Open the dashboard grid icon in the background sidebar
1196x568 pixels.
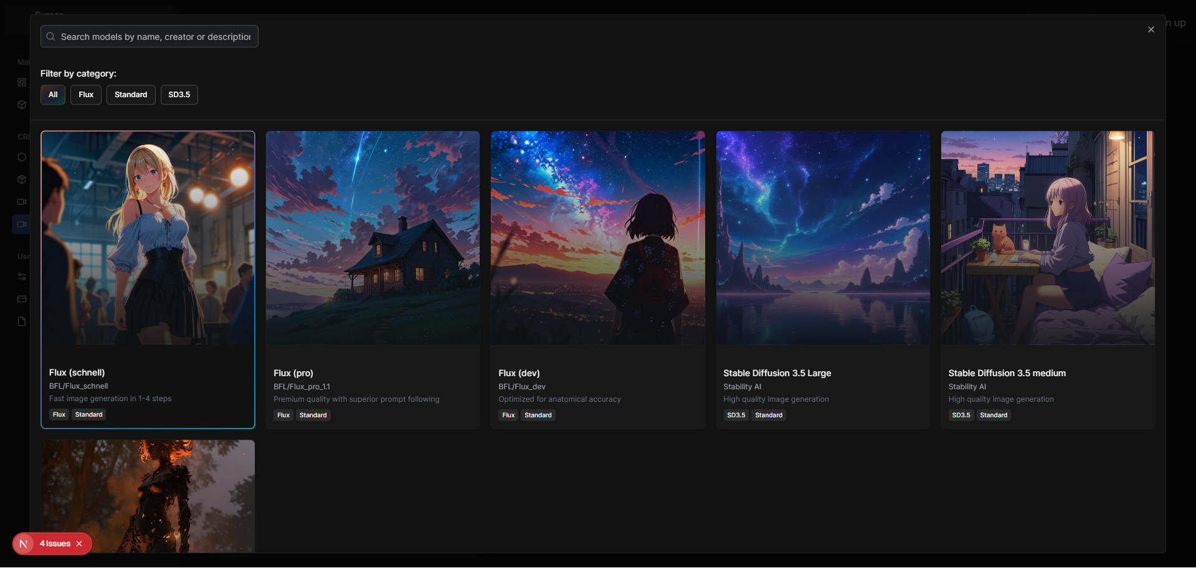click(22, 82)
